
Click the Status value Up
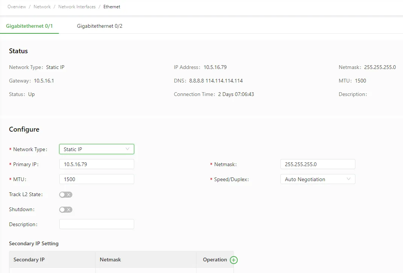coord(31,94)
